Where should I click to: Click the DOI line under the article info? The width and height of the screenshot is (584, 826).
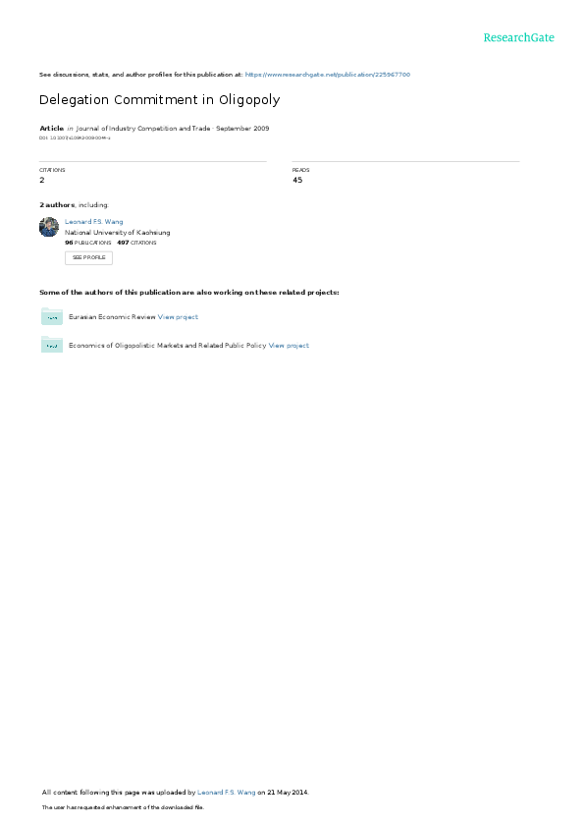tap(75, 138)
